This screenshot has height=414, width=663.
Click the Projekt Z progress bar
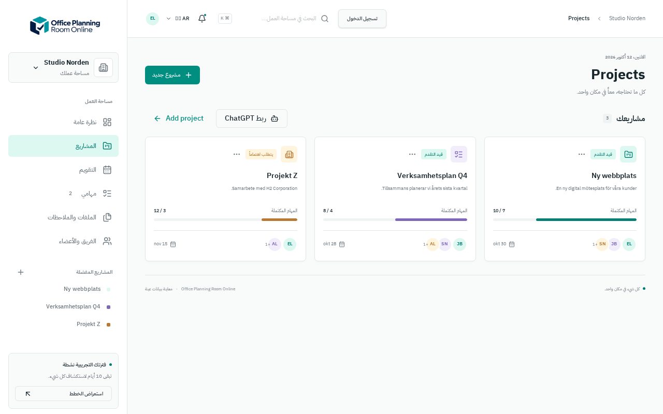(225, 220)
